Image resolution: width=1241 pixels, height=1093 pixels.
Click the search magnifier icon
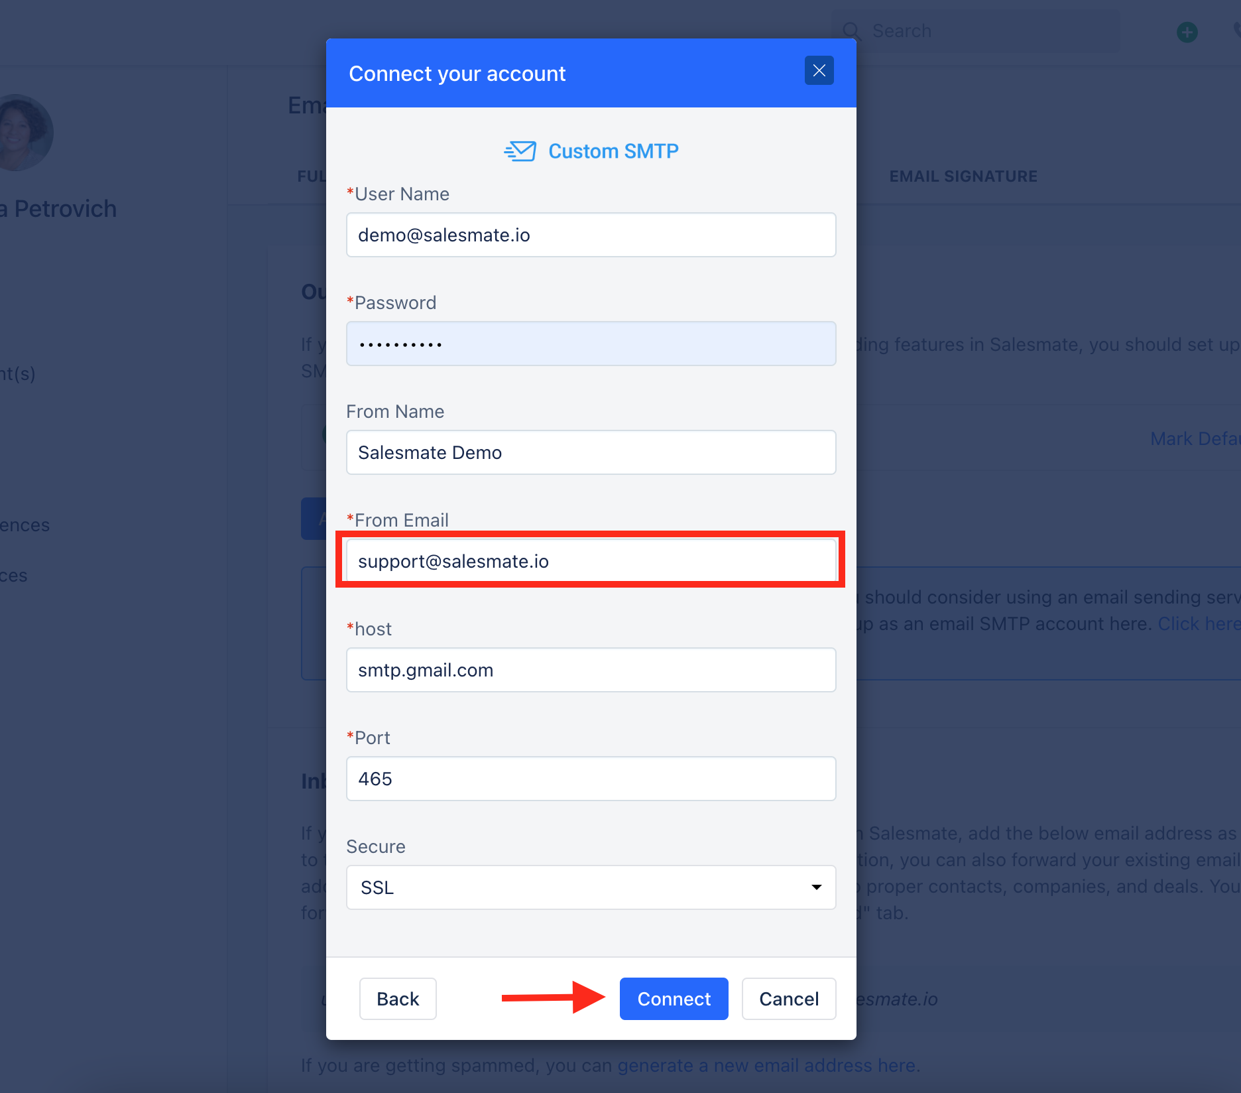[x=851, y=31]
